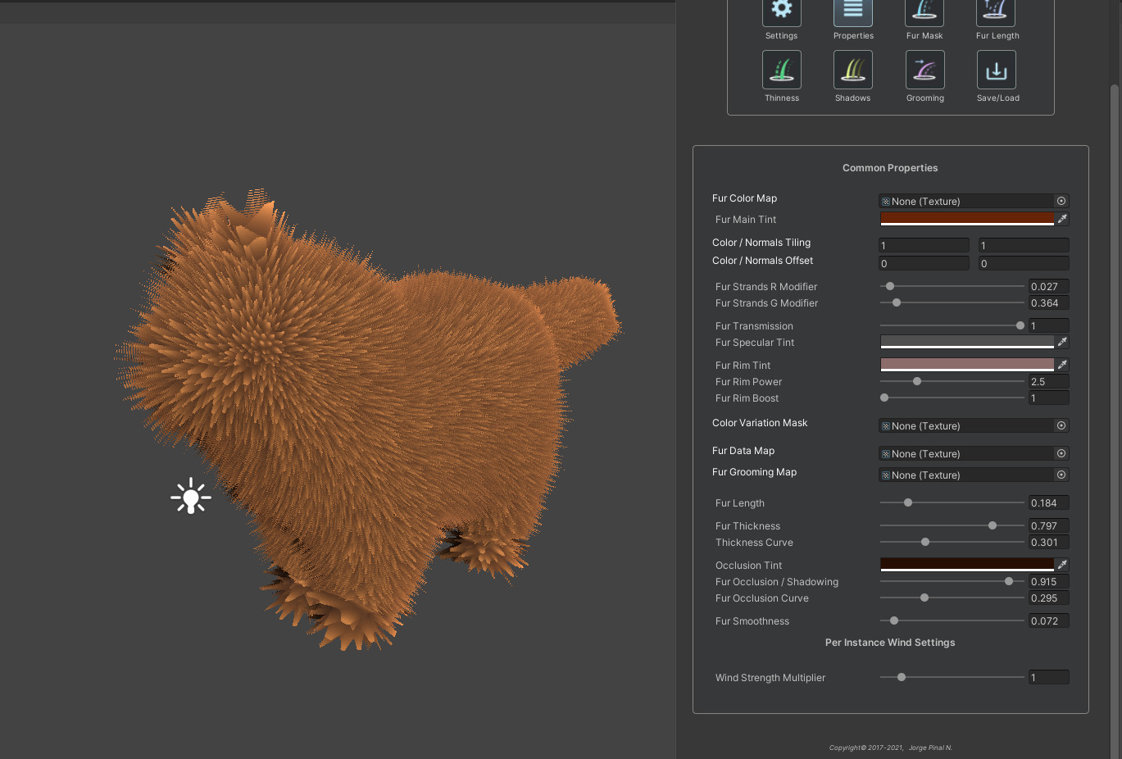Viewport: 1122px width, 759px height.
Task: Open the Shadows panel
Action: [852, 70]
